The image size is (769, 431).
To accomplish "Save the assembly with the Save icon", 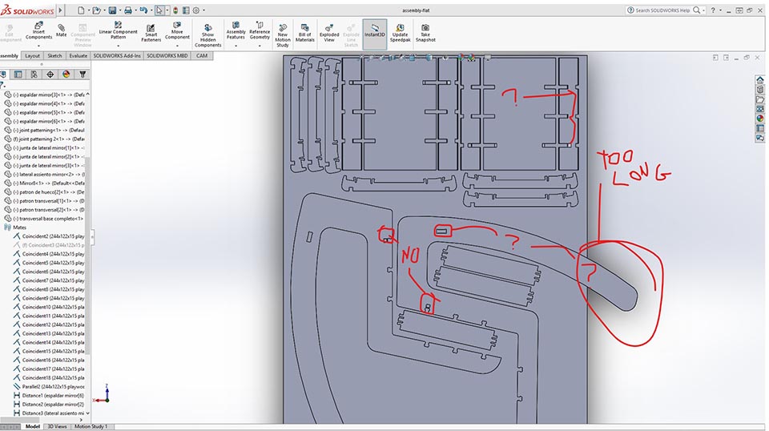I will (112, 10).
